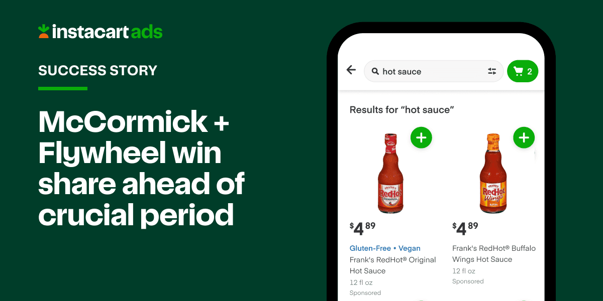Image resolution: width=603 pixels, height=301 pixels.
Task: Add Frank's RedHot Original to cart
Action: 421,137
